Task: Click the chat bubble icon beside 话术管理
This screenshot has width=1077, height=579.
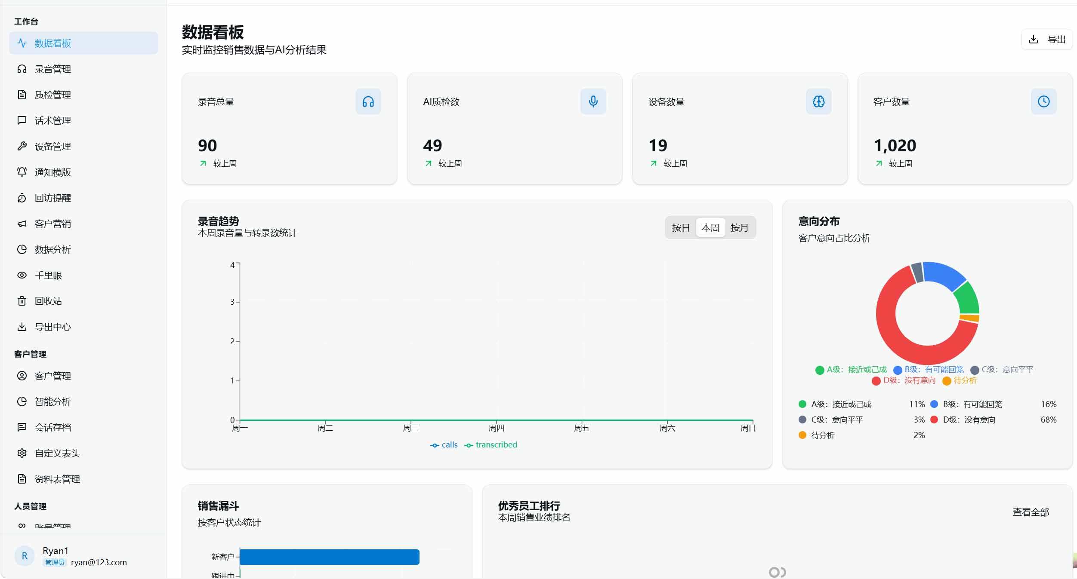Action: tap(22, 120)
